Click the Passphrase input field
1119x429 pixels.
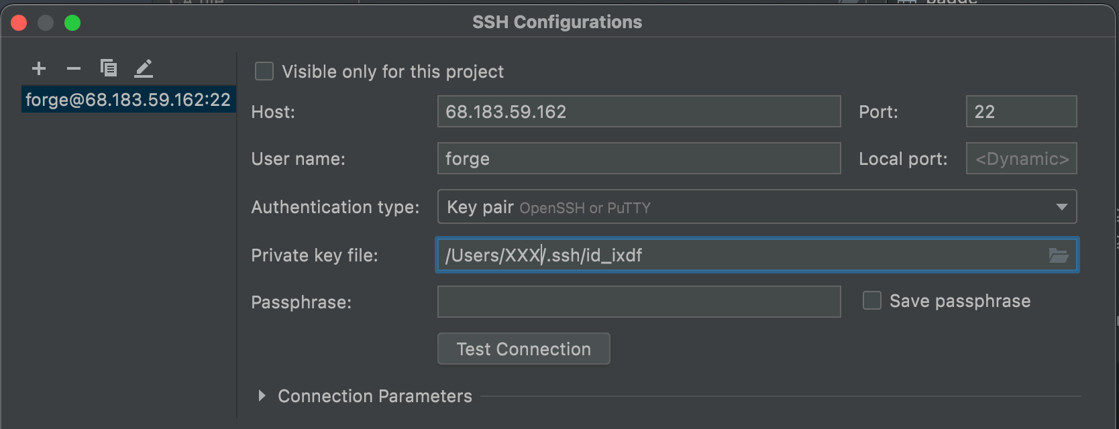[x=639, y=302]
